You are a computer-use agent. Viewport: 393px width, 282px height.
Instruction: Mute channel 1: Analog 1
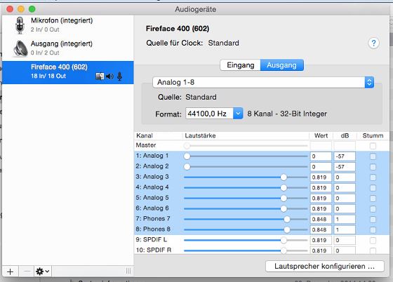pyautogui.click(x=373, y=156)
